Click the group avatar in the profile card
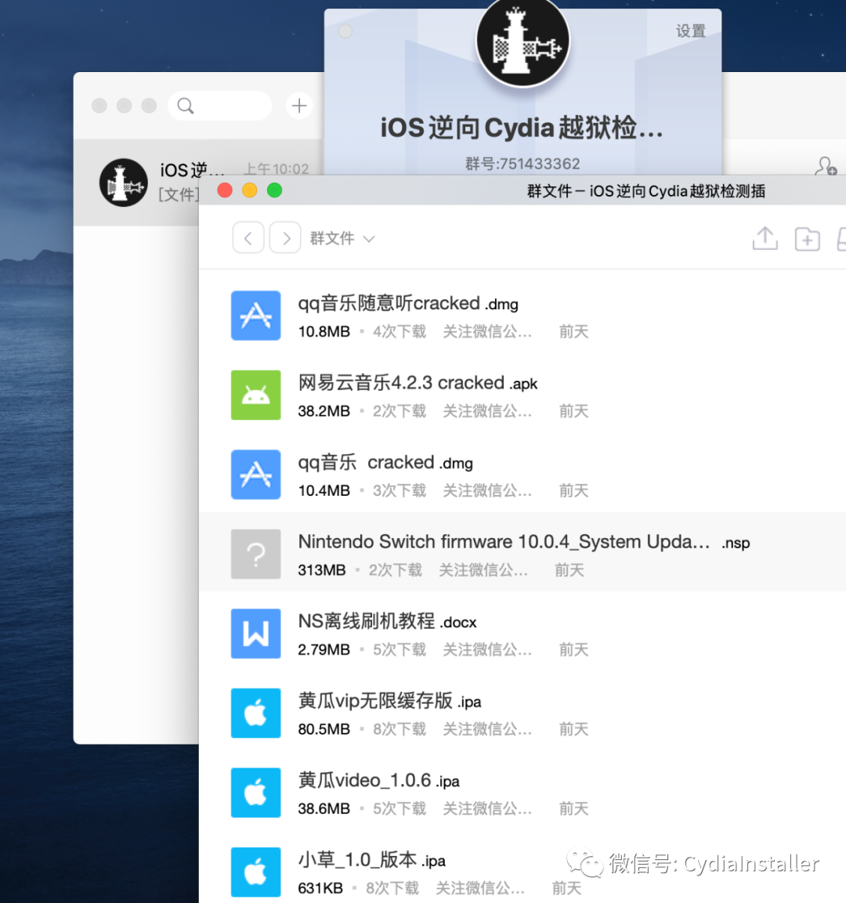This screenshot has width=846, height=903. 522,39
